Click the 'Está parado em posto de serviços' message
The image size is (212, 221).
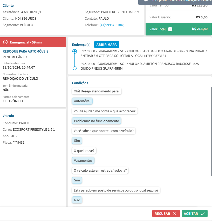pos(116,190)
